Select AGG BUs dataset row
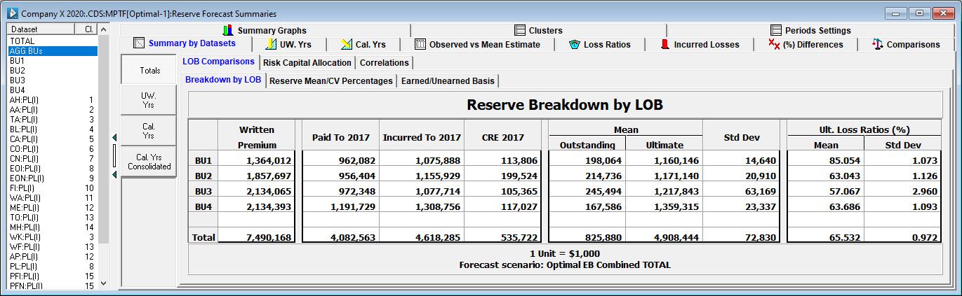The width and height of the screenshot is (962, 296). point(53,51)
